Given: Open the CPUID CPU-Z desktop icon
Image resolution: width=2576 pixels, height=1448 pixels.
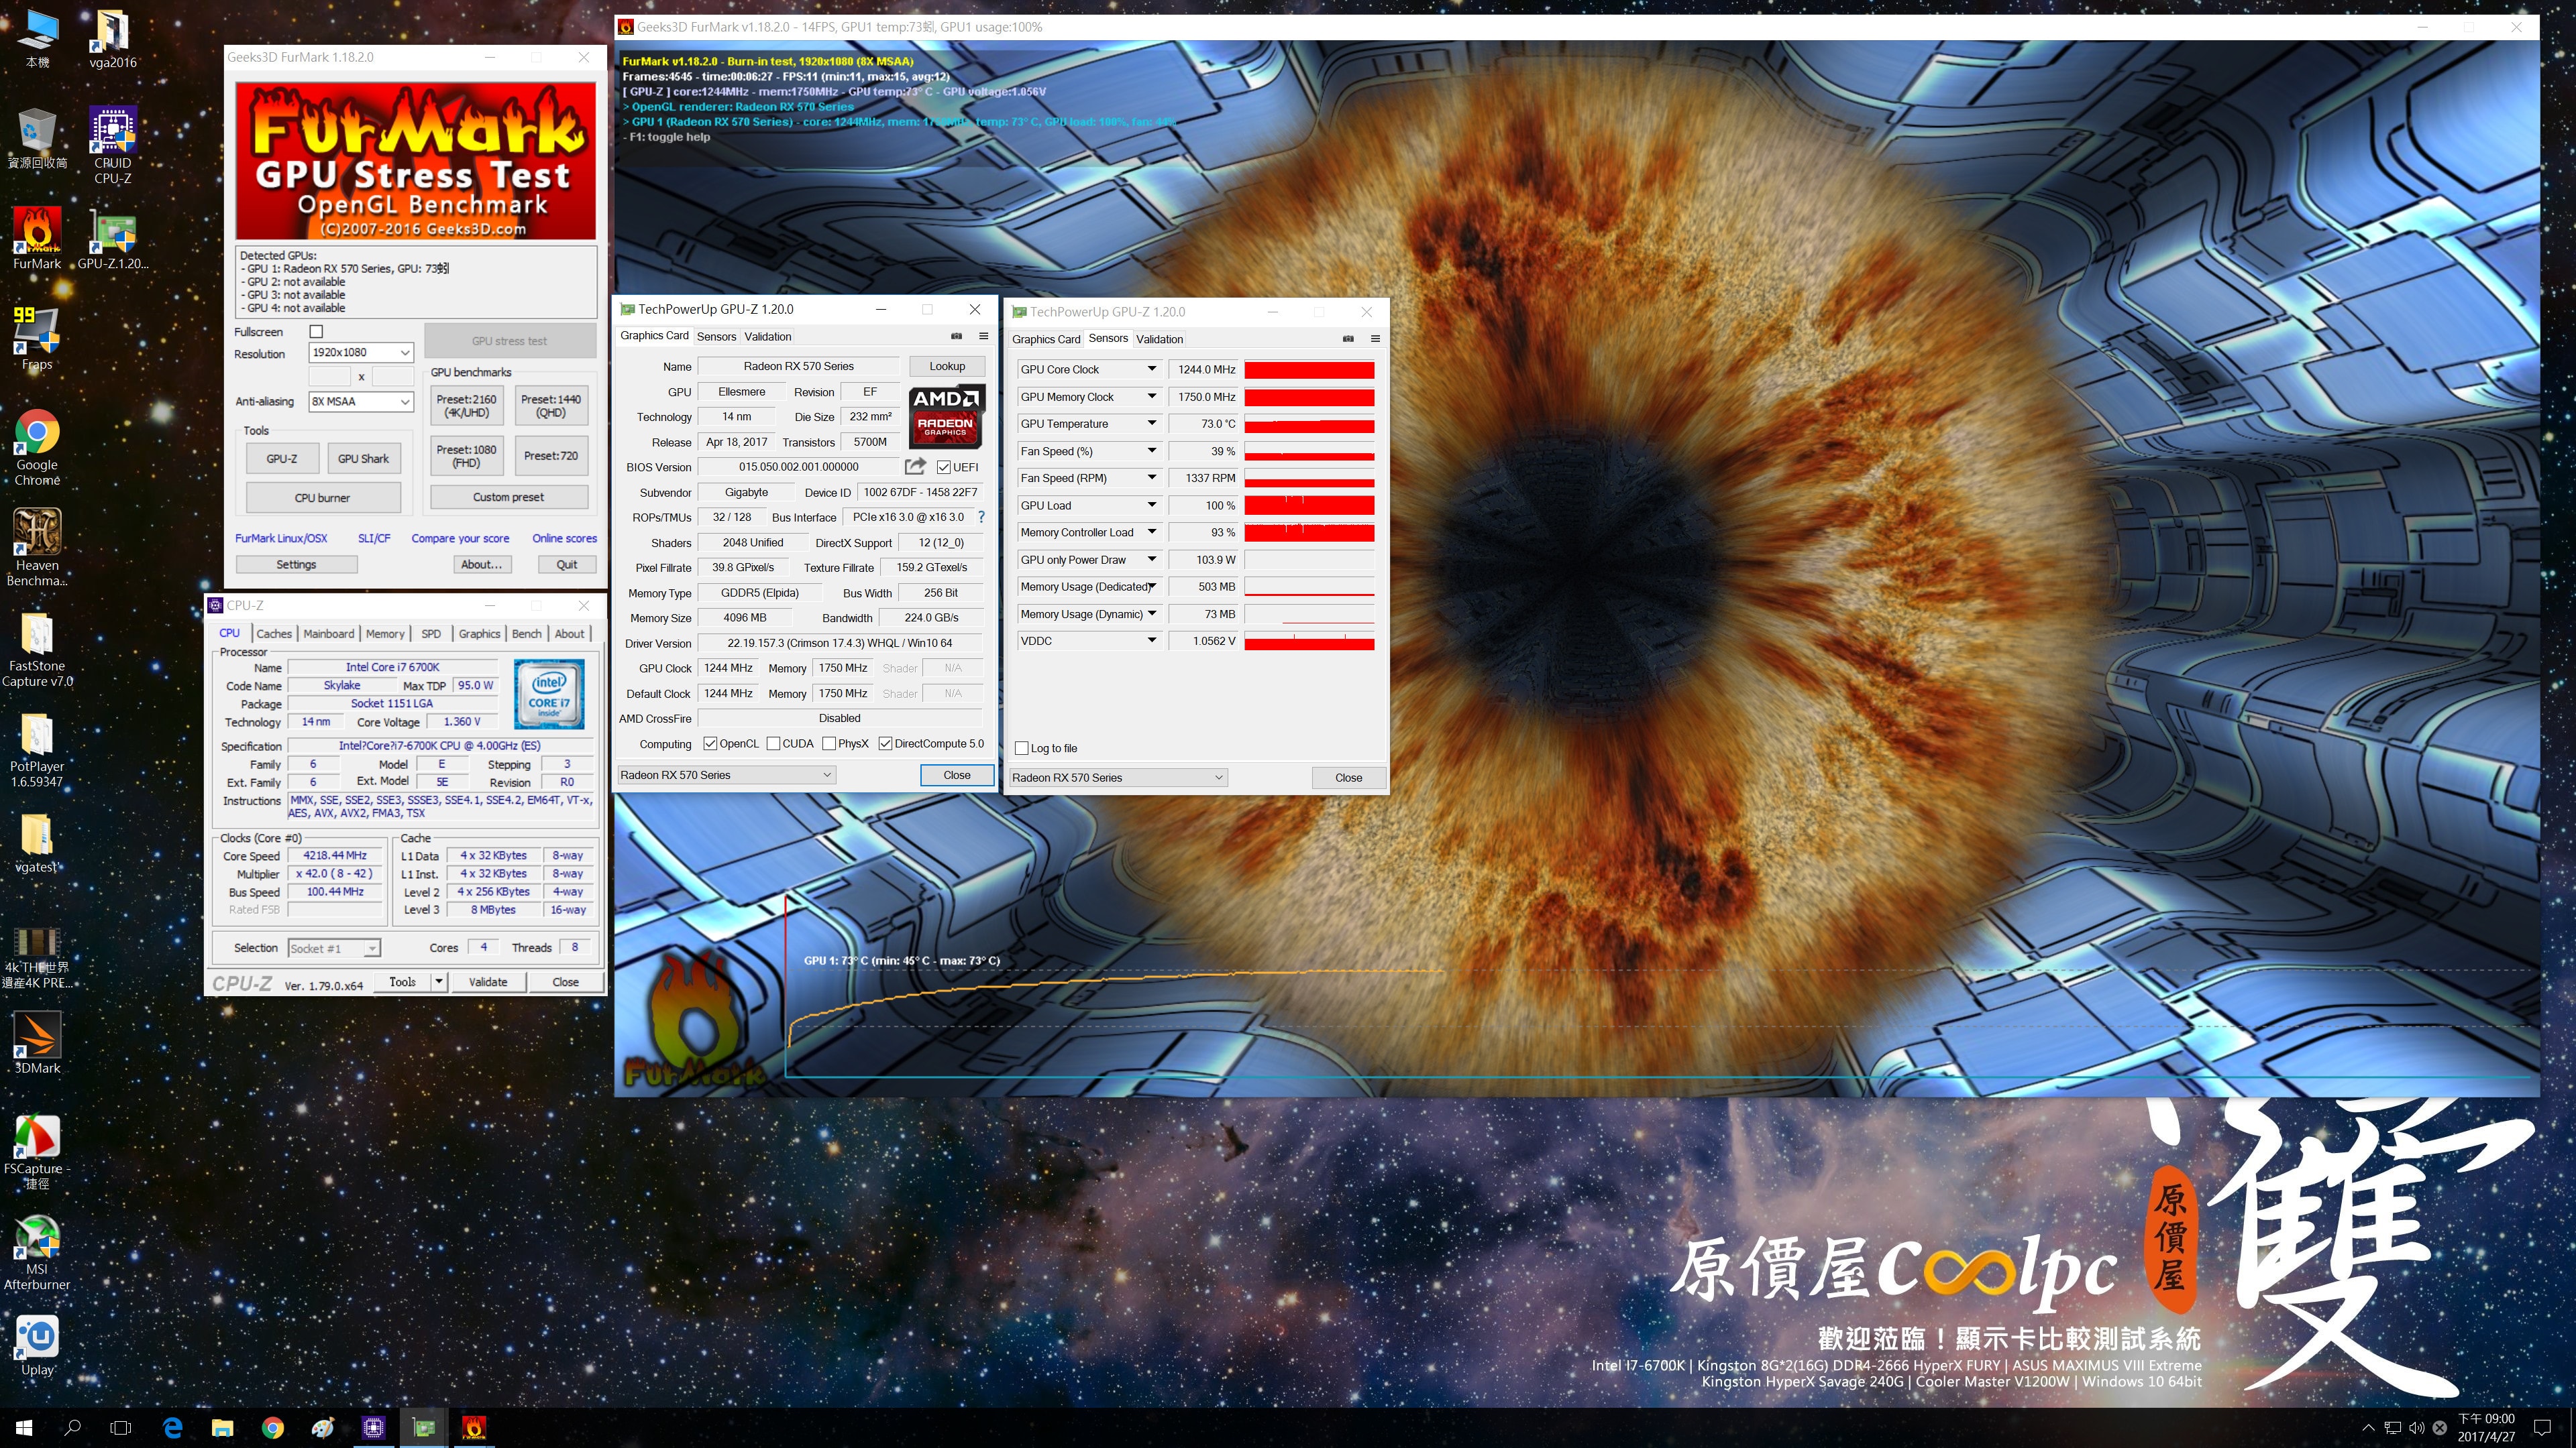Looking at the screenshot, I should [112, 145].
